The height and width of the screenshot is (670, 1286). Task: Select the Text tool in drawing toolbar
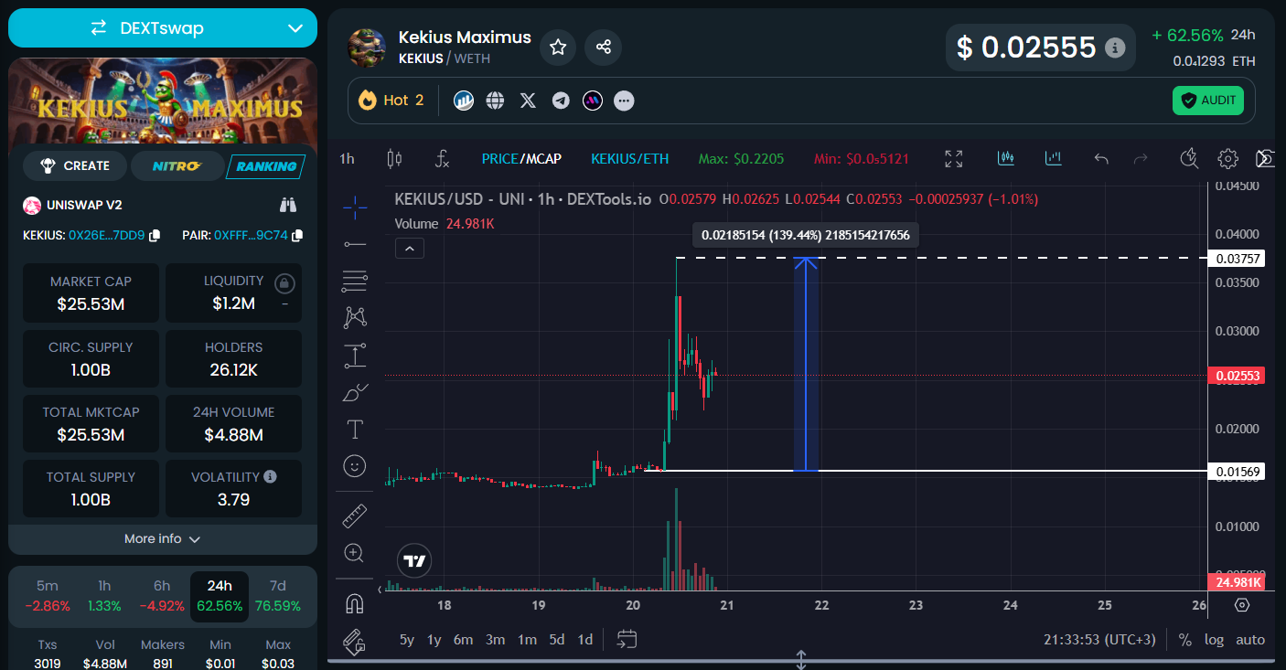pos(354,429)
